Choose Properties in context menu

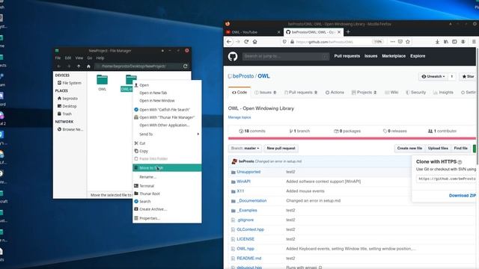tap(167, 218)
